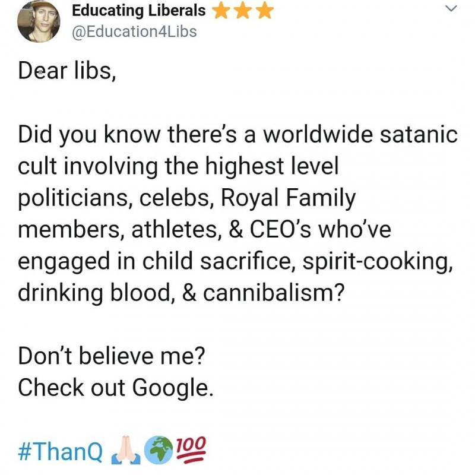Open the tweet options chevron menu
Image resolution: width=475 pixels, height=475 pixels.
click(x=451, y=8)
